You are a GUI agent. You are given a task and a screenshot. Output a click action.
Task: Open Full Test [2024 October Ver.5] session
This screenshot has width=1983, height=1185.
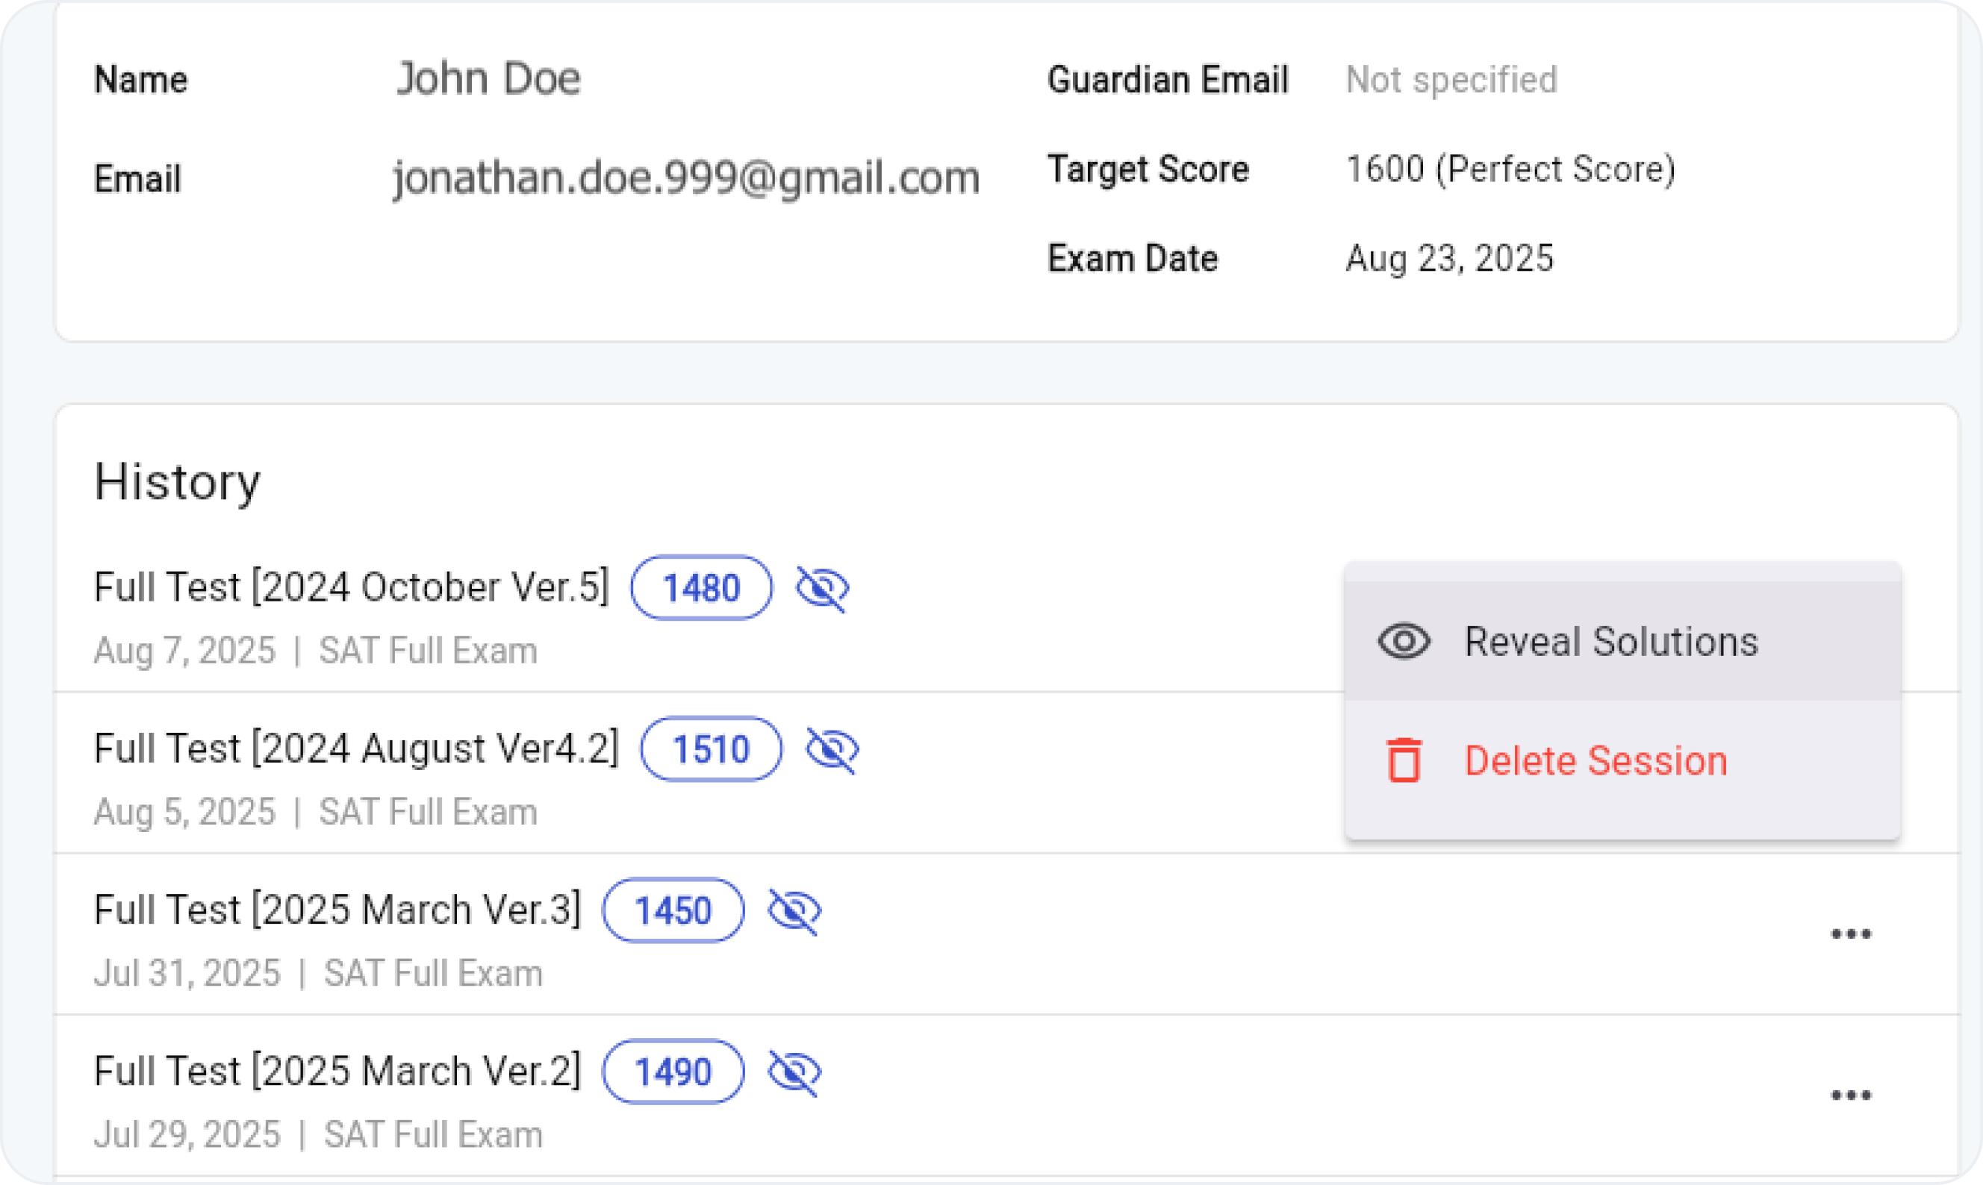pyautogui.click(x=351, y=588)
